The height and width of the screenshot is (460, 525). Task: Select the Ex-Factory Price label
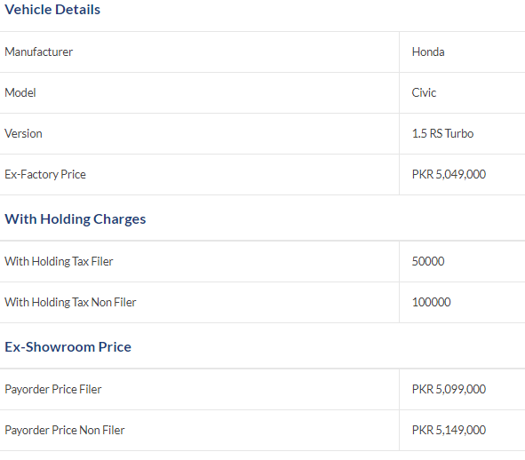[x=45, y=174]
